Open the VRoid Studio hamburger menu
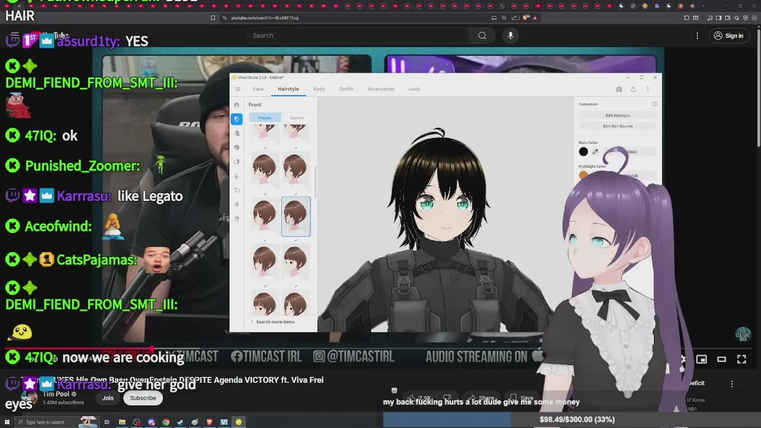761x428 pixels. coord(237,89)
